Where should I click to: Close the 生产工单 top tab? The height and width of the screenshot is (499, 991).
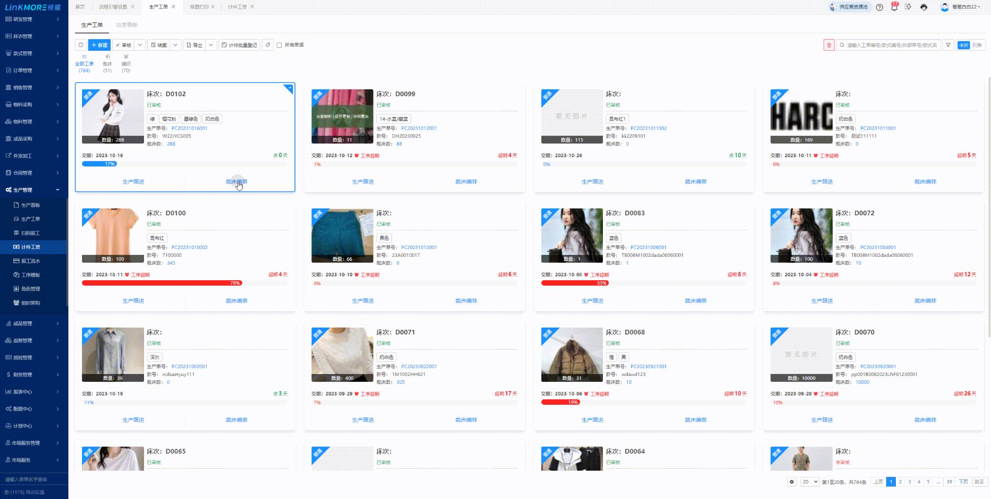[173, 7]
